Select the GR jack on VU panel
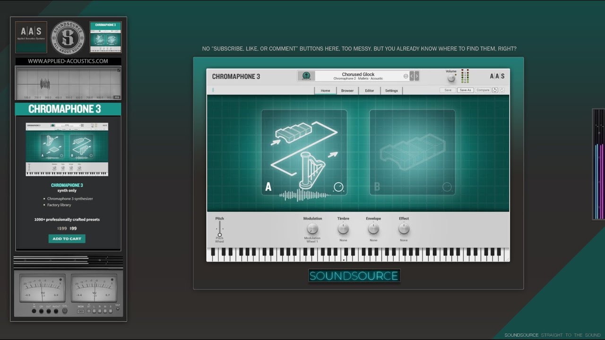The height and width of the screenshot is (340, 605). pyautogui.click(x=41, y=311)
